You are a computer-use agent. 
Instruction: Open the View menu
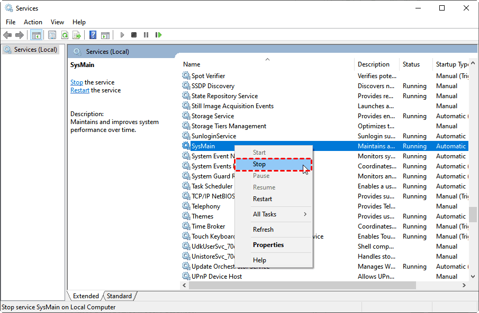(57, 22)
